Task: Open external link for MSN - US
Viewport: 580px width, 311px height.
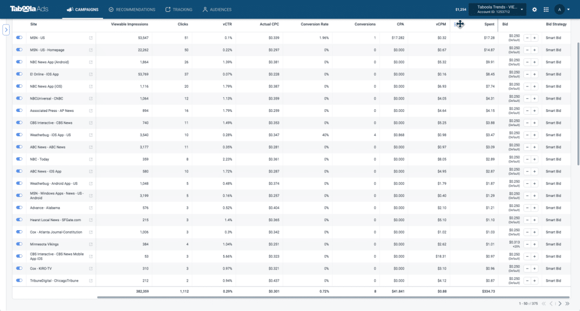Action: 91,38
